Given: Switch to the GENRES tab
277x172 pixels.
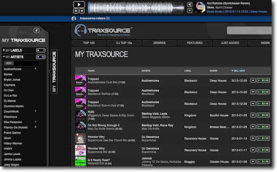Looking at the screenshot, I should click(160, 43).
